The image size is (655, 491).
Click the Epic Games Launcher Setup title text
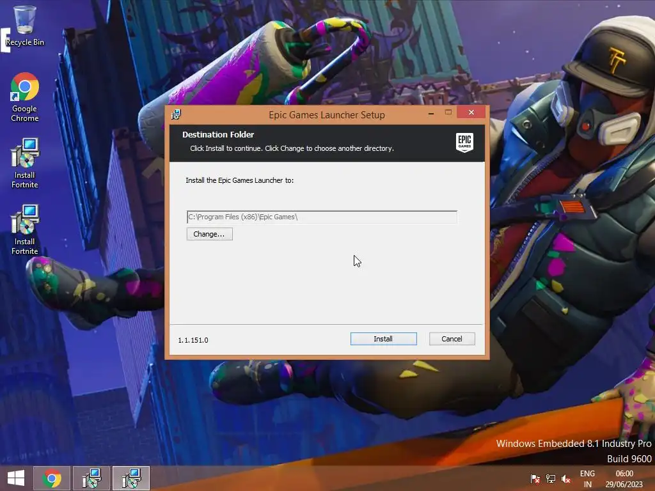coord(327,115)
